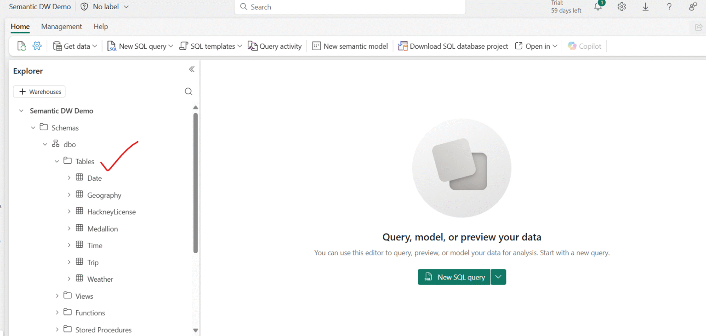Image resolution: width=706 pixels, height=336 pixels.
Task: Download SQL database project
Action: [453, 46]
